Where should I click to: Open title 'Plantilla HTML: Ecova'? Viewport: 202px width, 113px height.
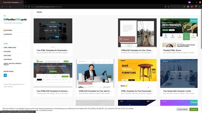click(172, 50)
